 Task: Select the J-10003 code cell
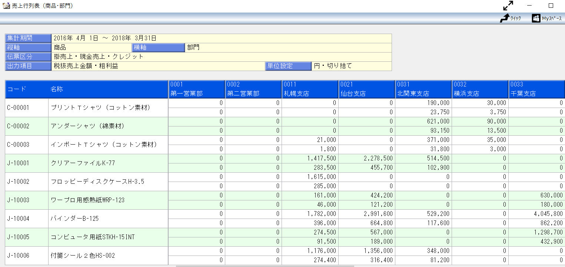click(27, 200)
